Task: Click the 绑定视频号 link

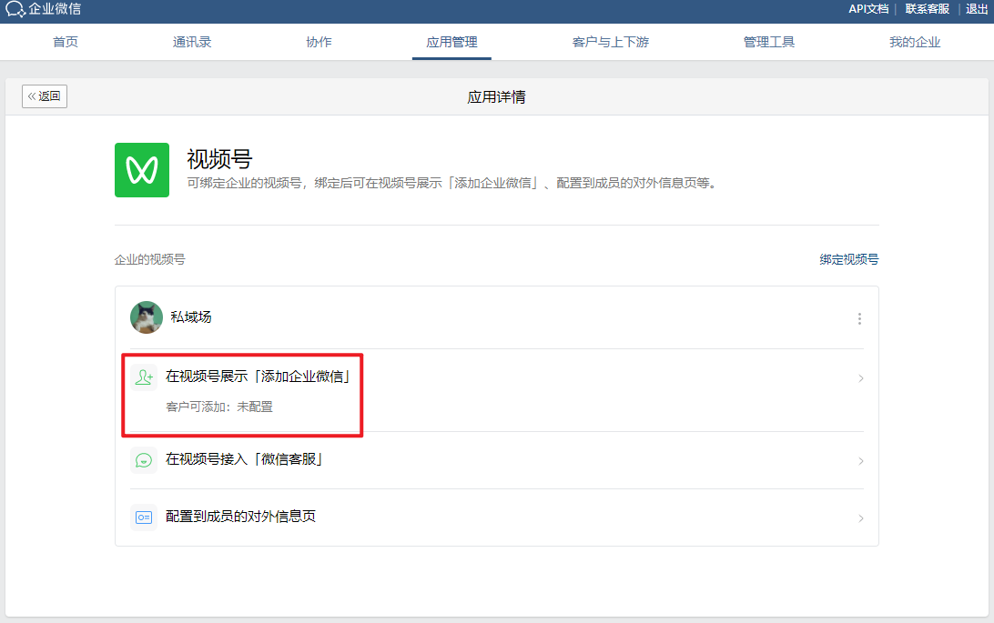Action: click(849, 259)
